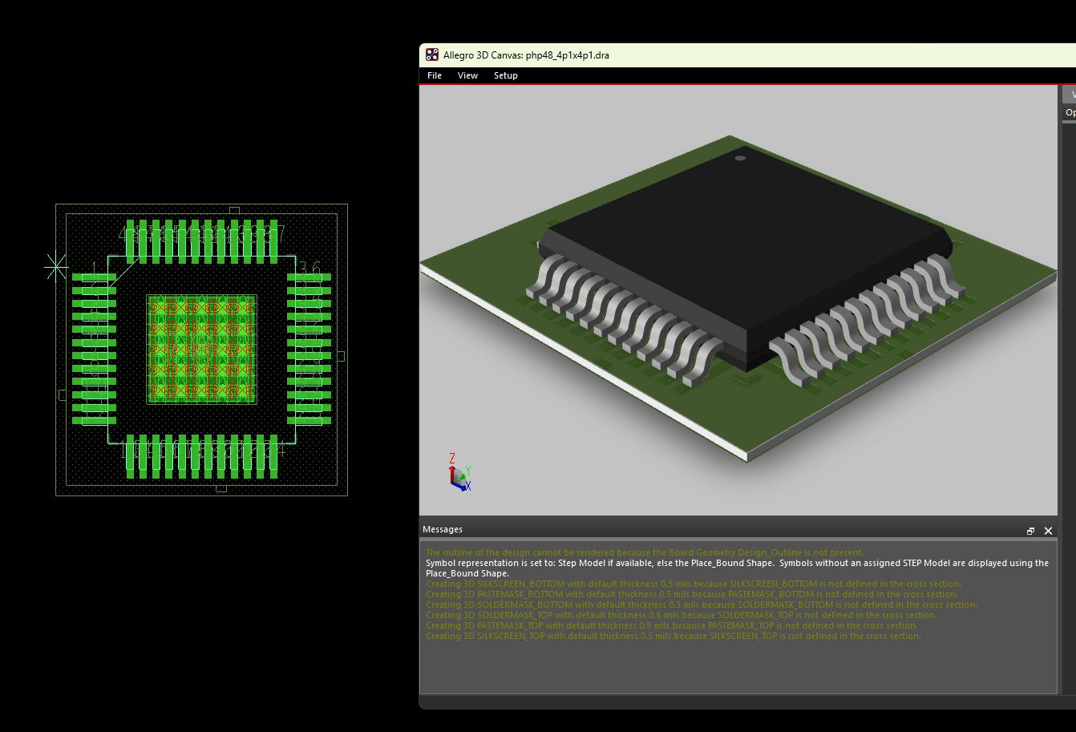
Task: Click the 'Creating 3D SOLDERMASK_BOTTOM' message line
Action: tap(702, 605)
